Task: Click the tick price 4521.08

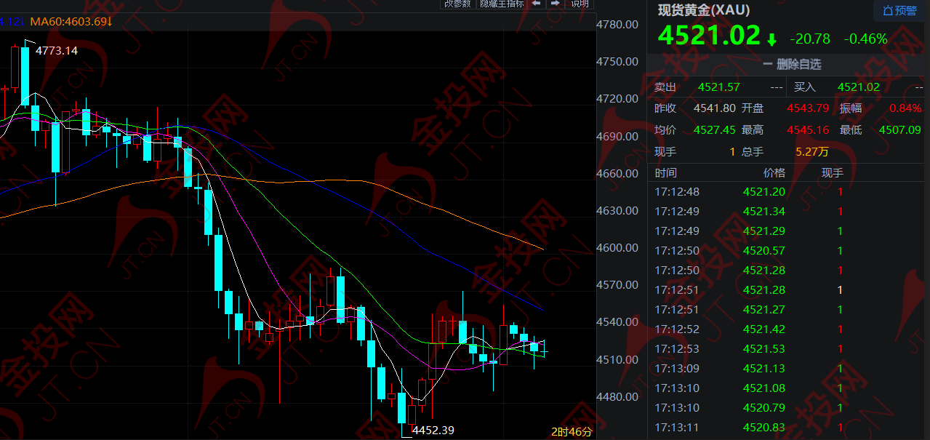Action: (764, 388)
